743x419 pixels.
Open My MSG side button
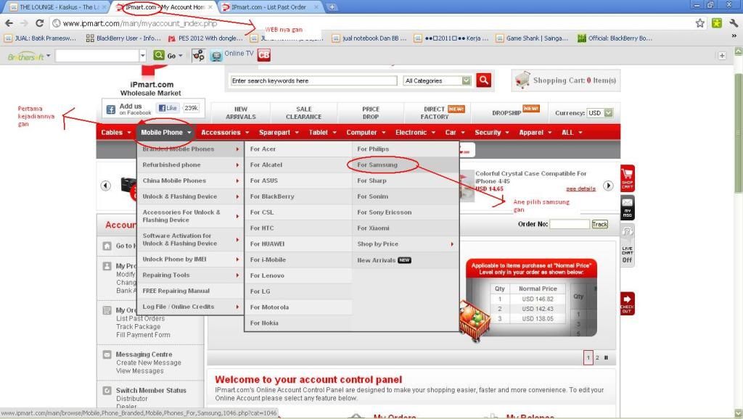point(628,207)
